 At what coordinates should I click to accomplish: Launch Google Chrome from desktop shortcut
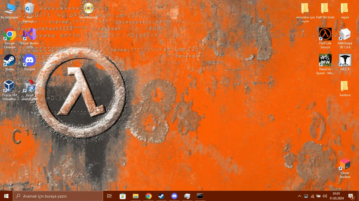(x=10, y=39)
